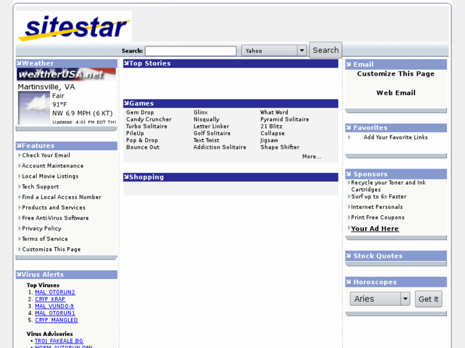465x348 pixels.
Task: Open the weatherUSA.net banner
Action: pos(66,74)
